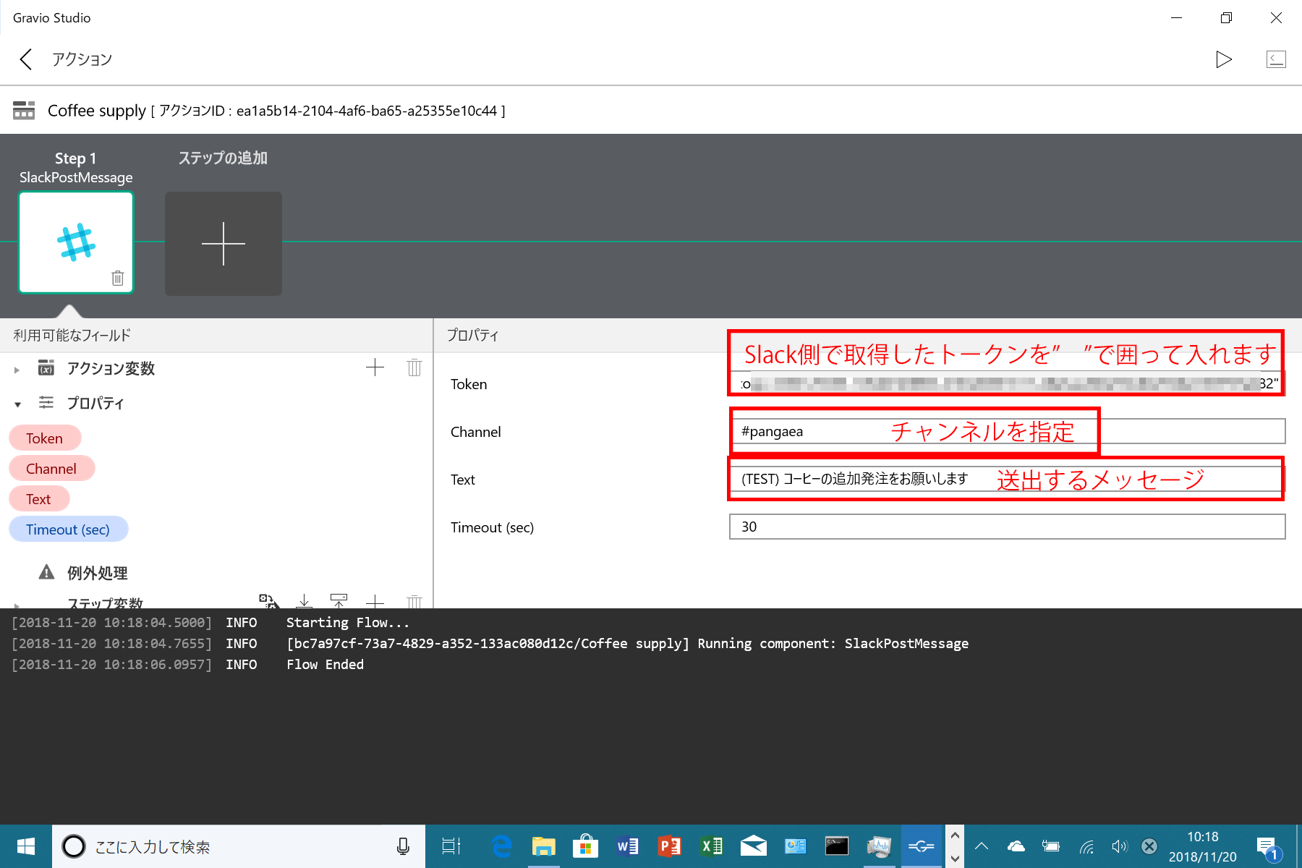Open Microsoft Store from the taskbar
This screenshot has height=868, width=1302.
[x=585, y=846]
